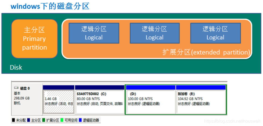This screenshot has width=263, height=126.
Task: Click the 主分区 Primary partition box
Action: [x=35, y=39]
